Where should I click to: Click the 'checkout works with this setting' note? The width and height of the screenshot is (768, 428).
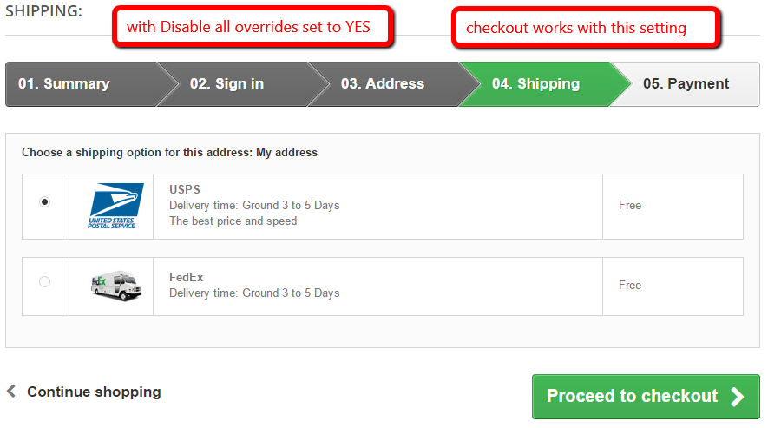(586, 28)
